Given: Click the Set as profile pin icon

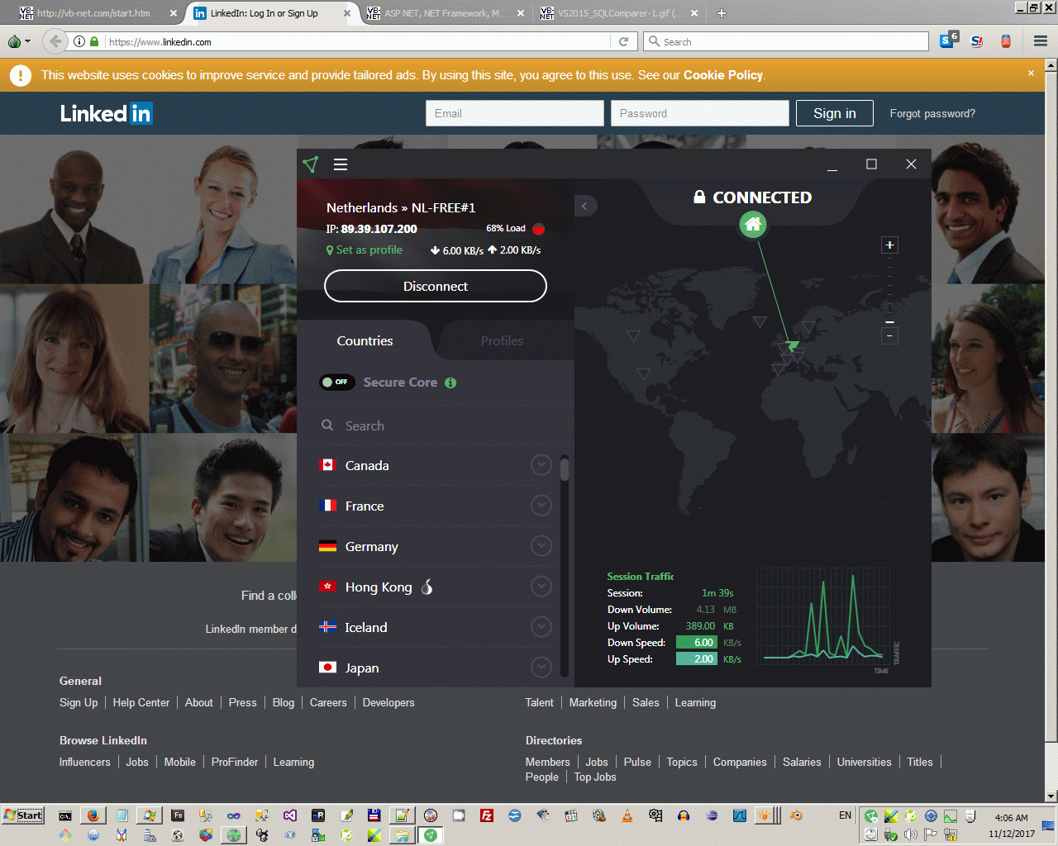Looking at the screenshot, I should coord(330,250).
